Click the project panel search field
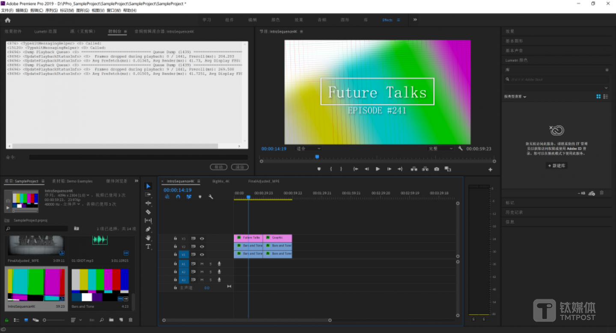616x333 pixels. pos(36,229)
